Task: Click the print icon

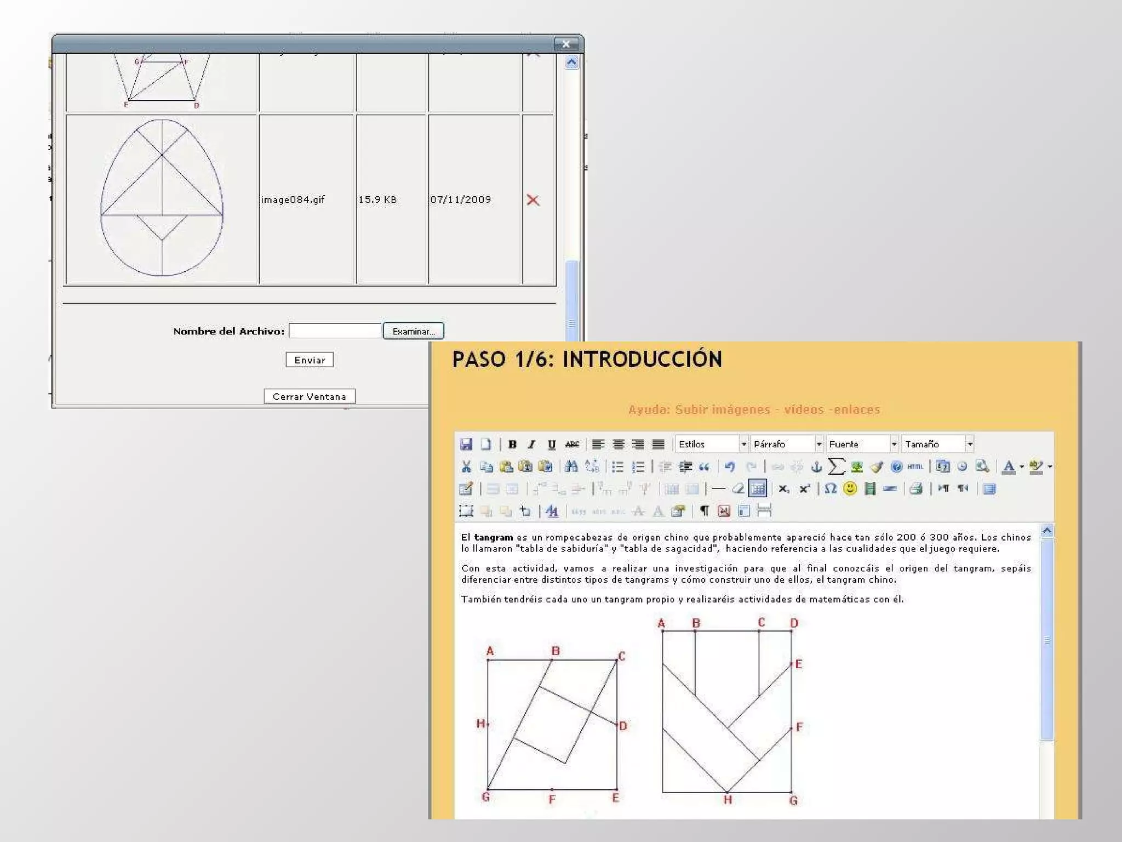Action: 916,488
